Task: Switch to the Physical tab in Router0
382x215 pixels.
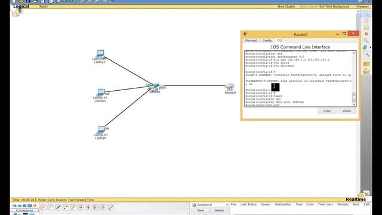Action: [251, 41]
